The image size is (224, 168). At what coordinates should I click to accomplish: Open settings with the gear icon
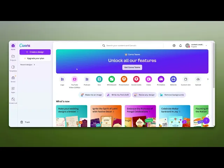174,45
